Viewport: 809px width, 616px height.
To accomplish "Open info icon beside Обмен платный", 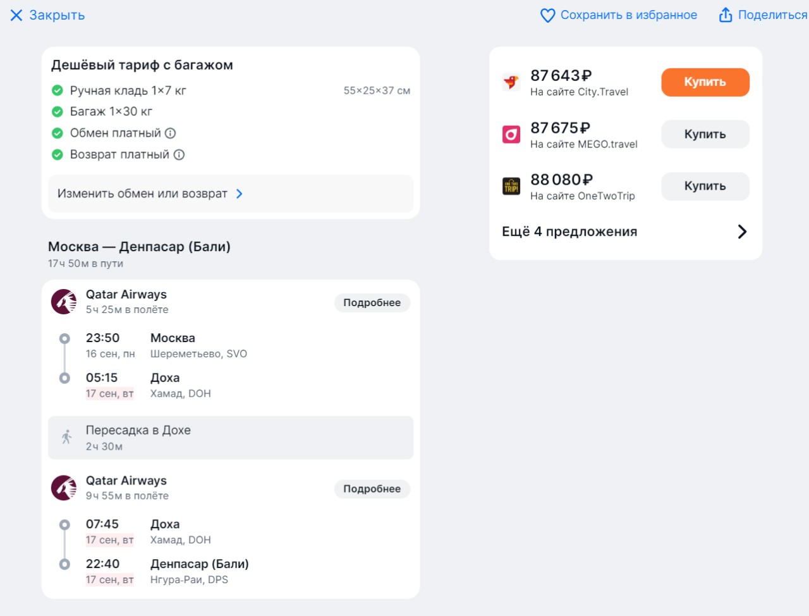I will 170,133.
